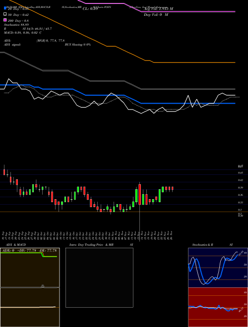This screenshot has width=248, height=327.
Task: Click the orange horizontal support line at 0.3
Action: (x=124, y=212)
